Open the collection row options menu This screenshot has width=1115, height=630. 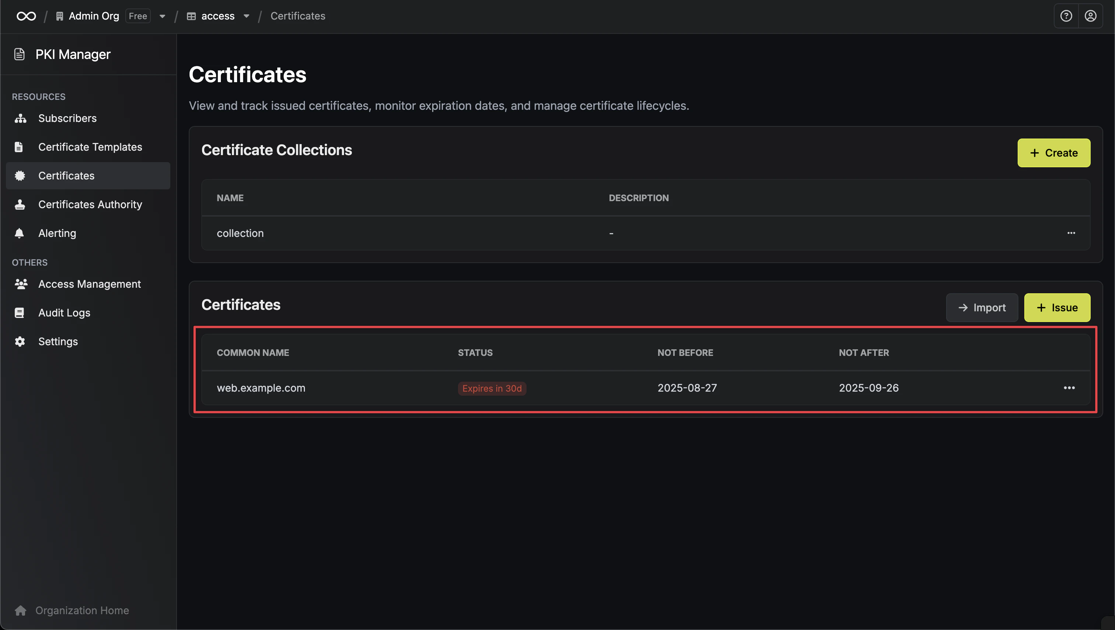(1071, 233)
